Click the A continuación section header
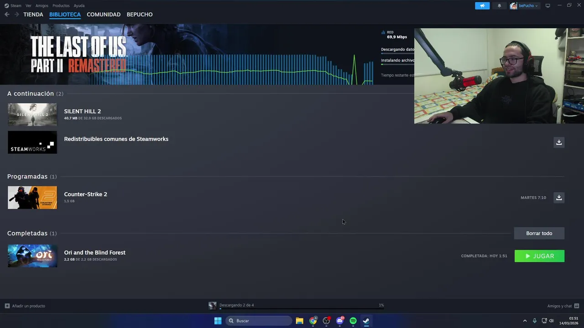The width and height of the screenshot is (584, 328). click(x=35, y=93)
